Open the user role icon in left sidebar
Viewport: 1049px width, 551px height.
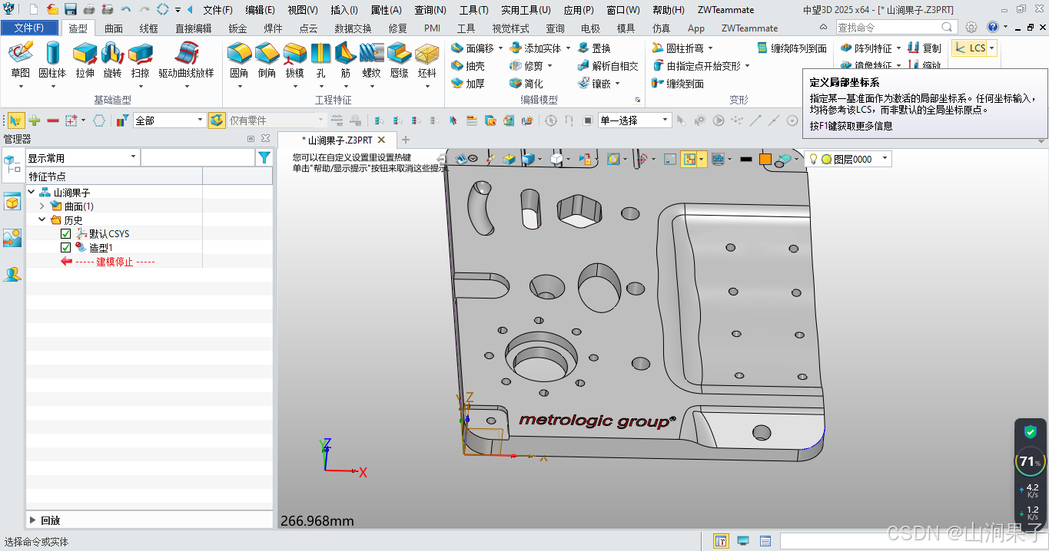(12, 274)
